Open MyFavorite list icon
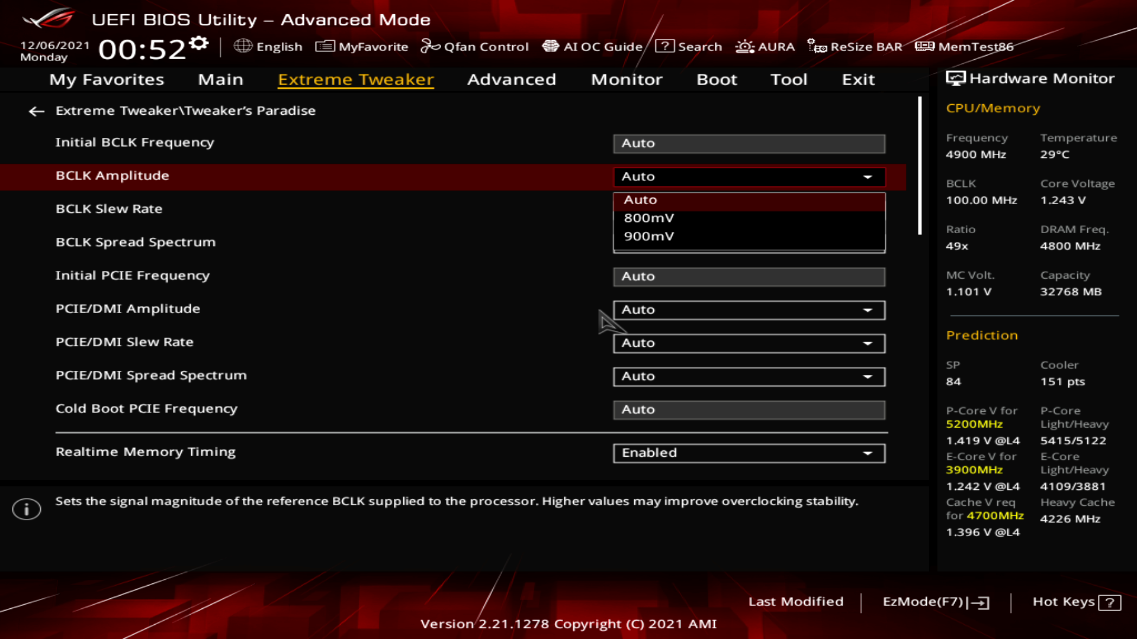1137x639 pixels. click(325, 46)
